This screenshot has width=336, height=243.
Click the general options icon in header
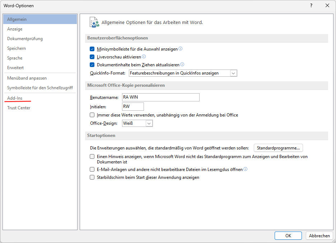94,22
